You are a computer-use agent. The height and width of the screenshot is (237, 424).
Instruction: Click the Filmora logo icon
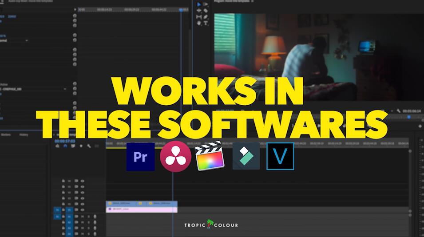[246, 157]
